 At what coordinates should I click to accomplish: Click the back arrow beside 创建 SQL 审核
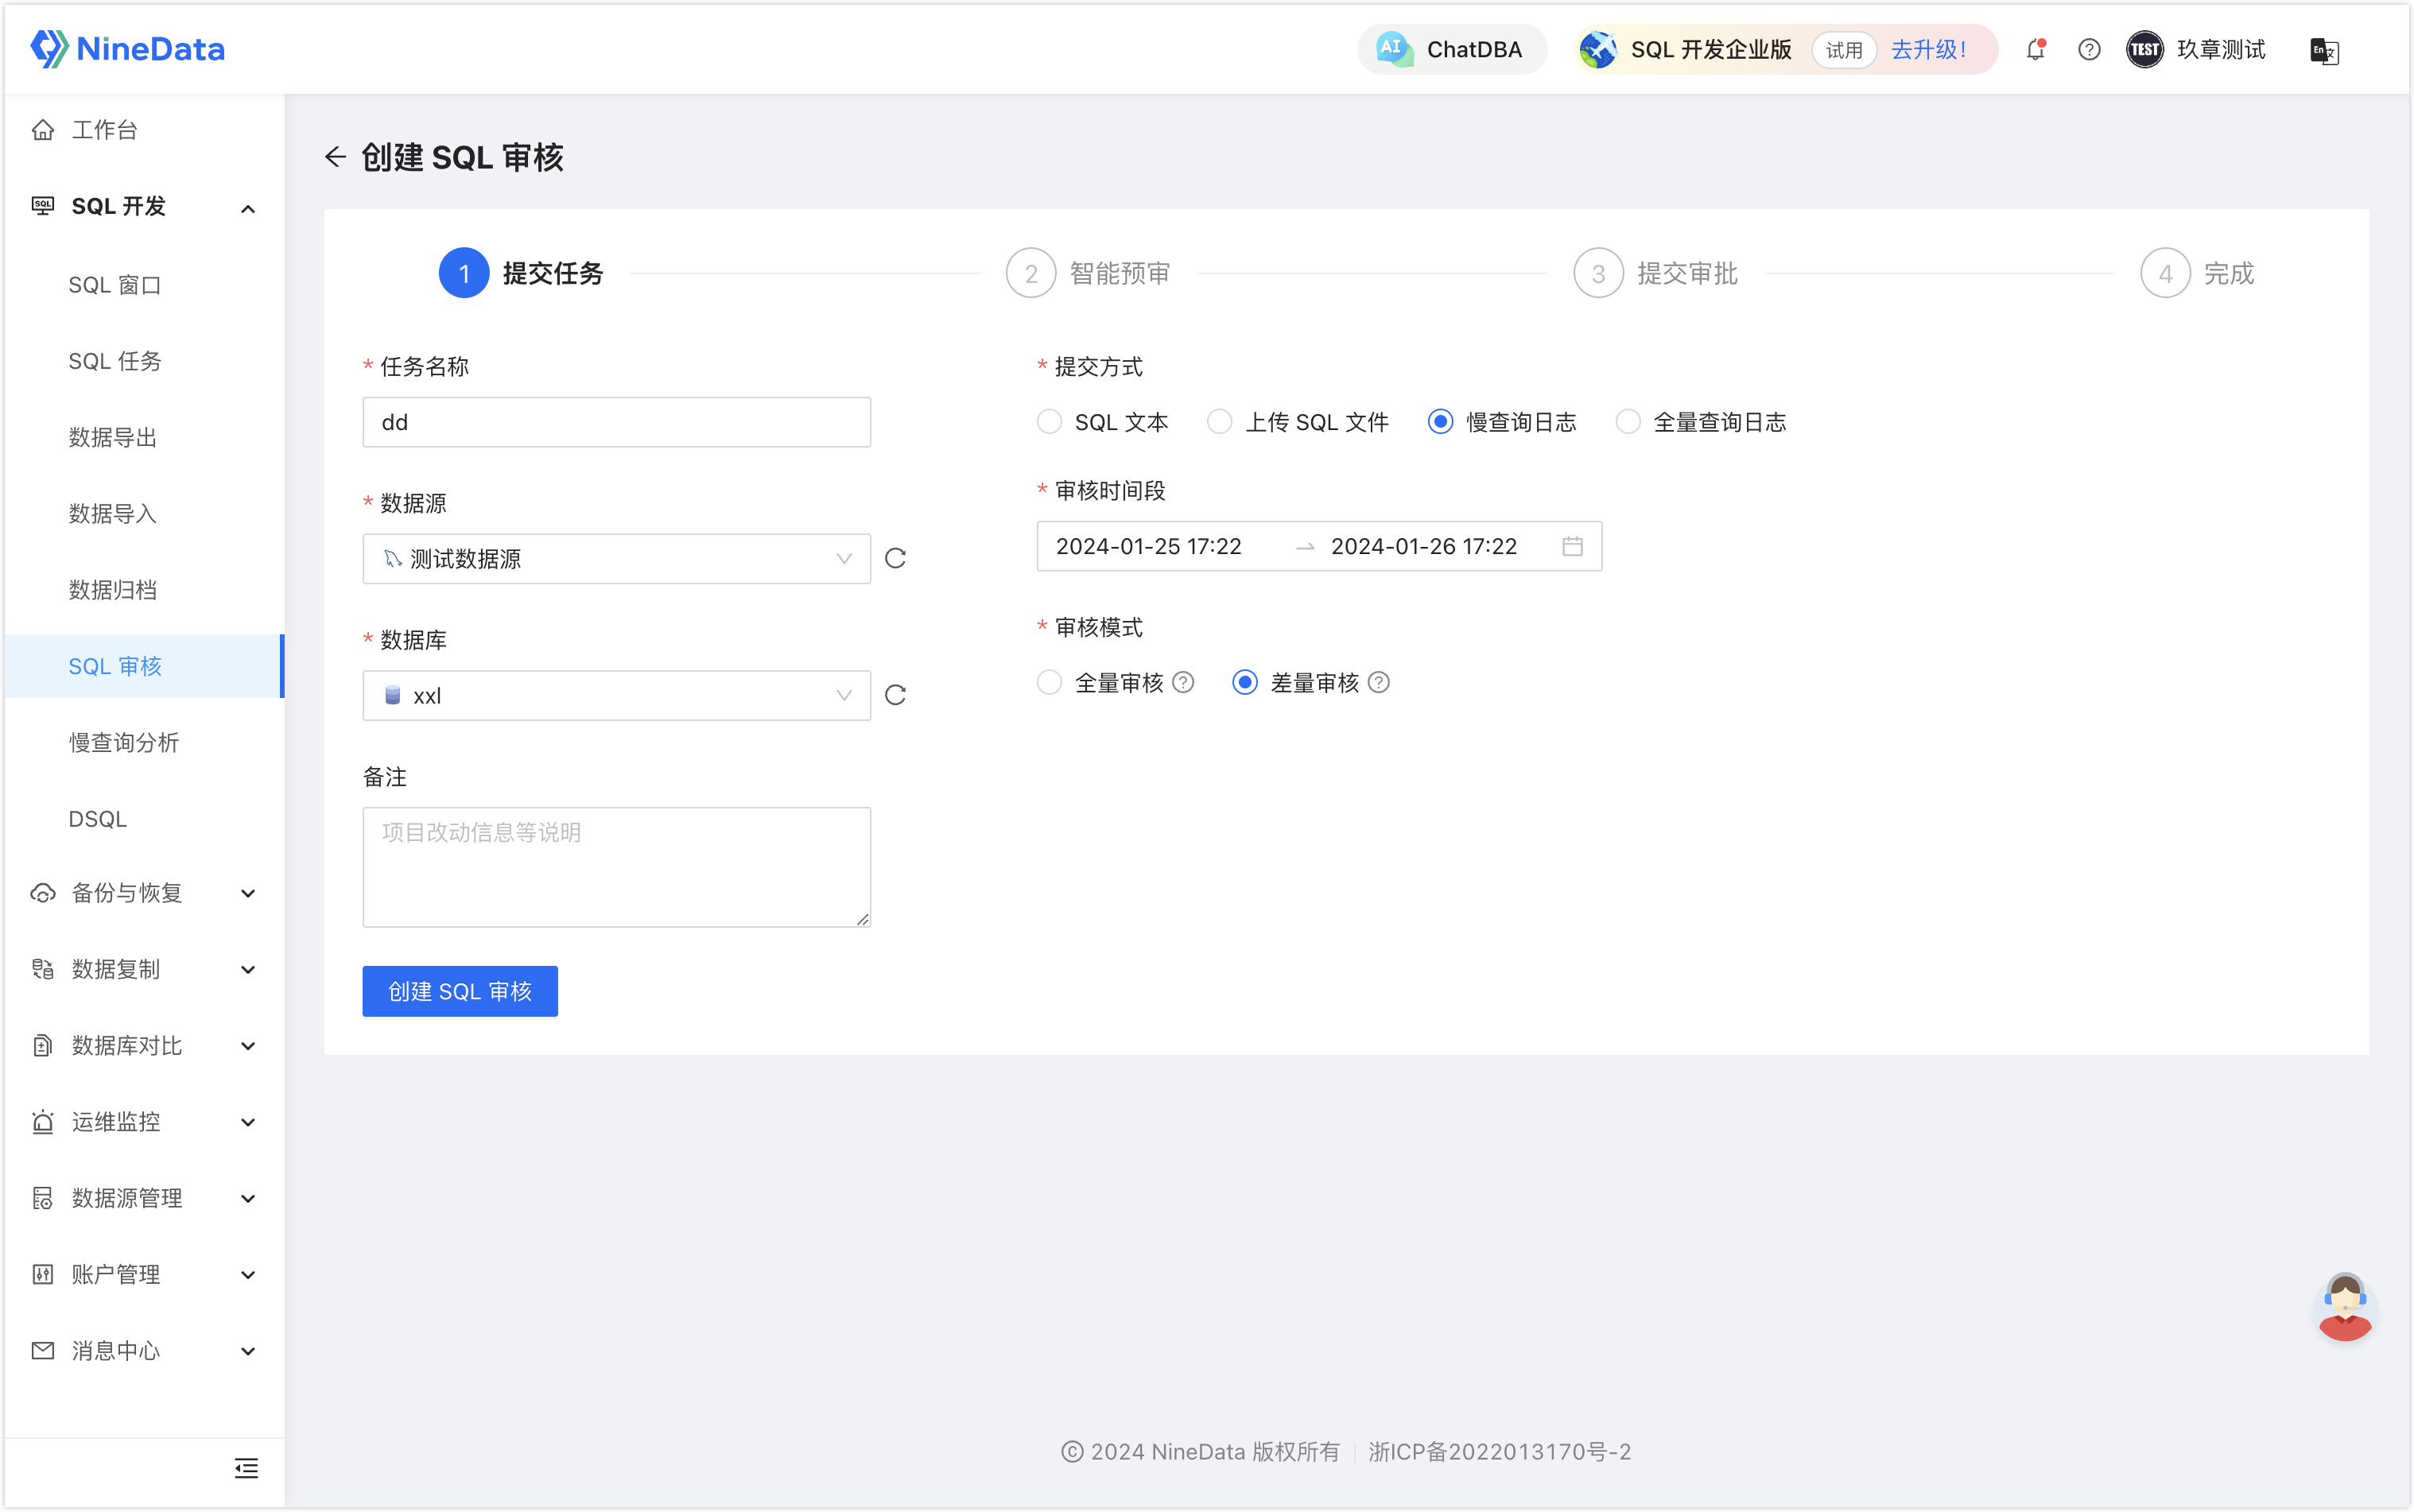335,157
